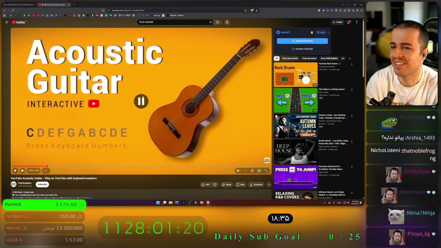The image size is (441, 248).
Task: Select the From the series chip
Action: pyautogui.click(x=309, y=59)
